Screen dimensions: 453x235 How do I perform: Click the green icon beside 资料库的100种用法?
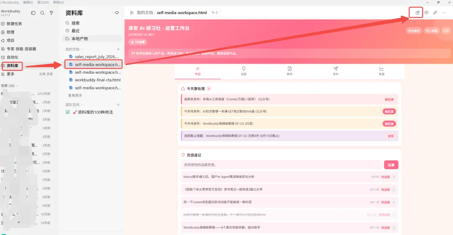(x=68, y=112)
